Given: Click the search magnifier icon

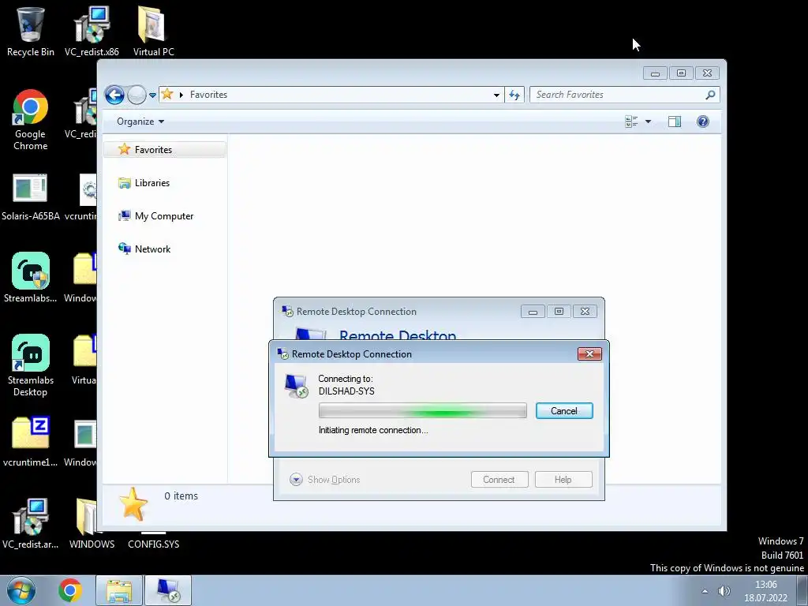Looking at the screenshot, I should click(710, 95).
